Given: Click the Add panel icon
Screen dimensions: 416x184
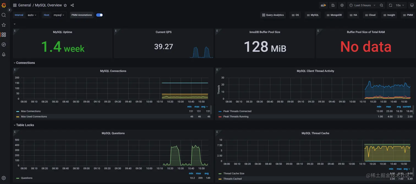Looking at the screenshot, I should tap(323, 5).
